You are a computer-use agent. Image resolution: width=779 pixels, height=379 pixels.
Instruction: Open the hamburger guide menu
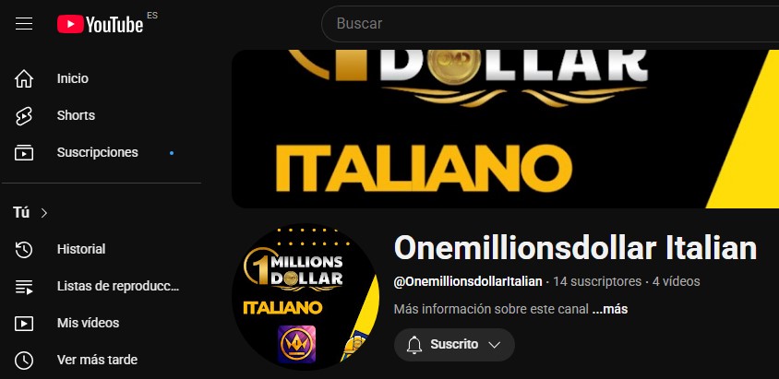click(x=24, y=23)
